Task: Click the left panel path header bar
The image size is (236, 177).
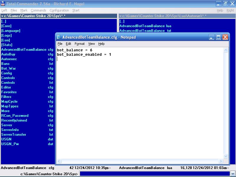Action: coord(59,16)
